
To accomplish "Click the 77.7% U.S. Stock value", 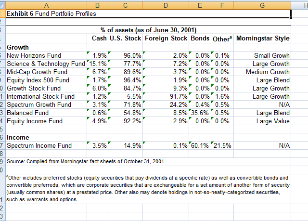I will click(125, 64).
